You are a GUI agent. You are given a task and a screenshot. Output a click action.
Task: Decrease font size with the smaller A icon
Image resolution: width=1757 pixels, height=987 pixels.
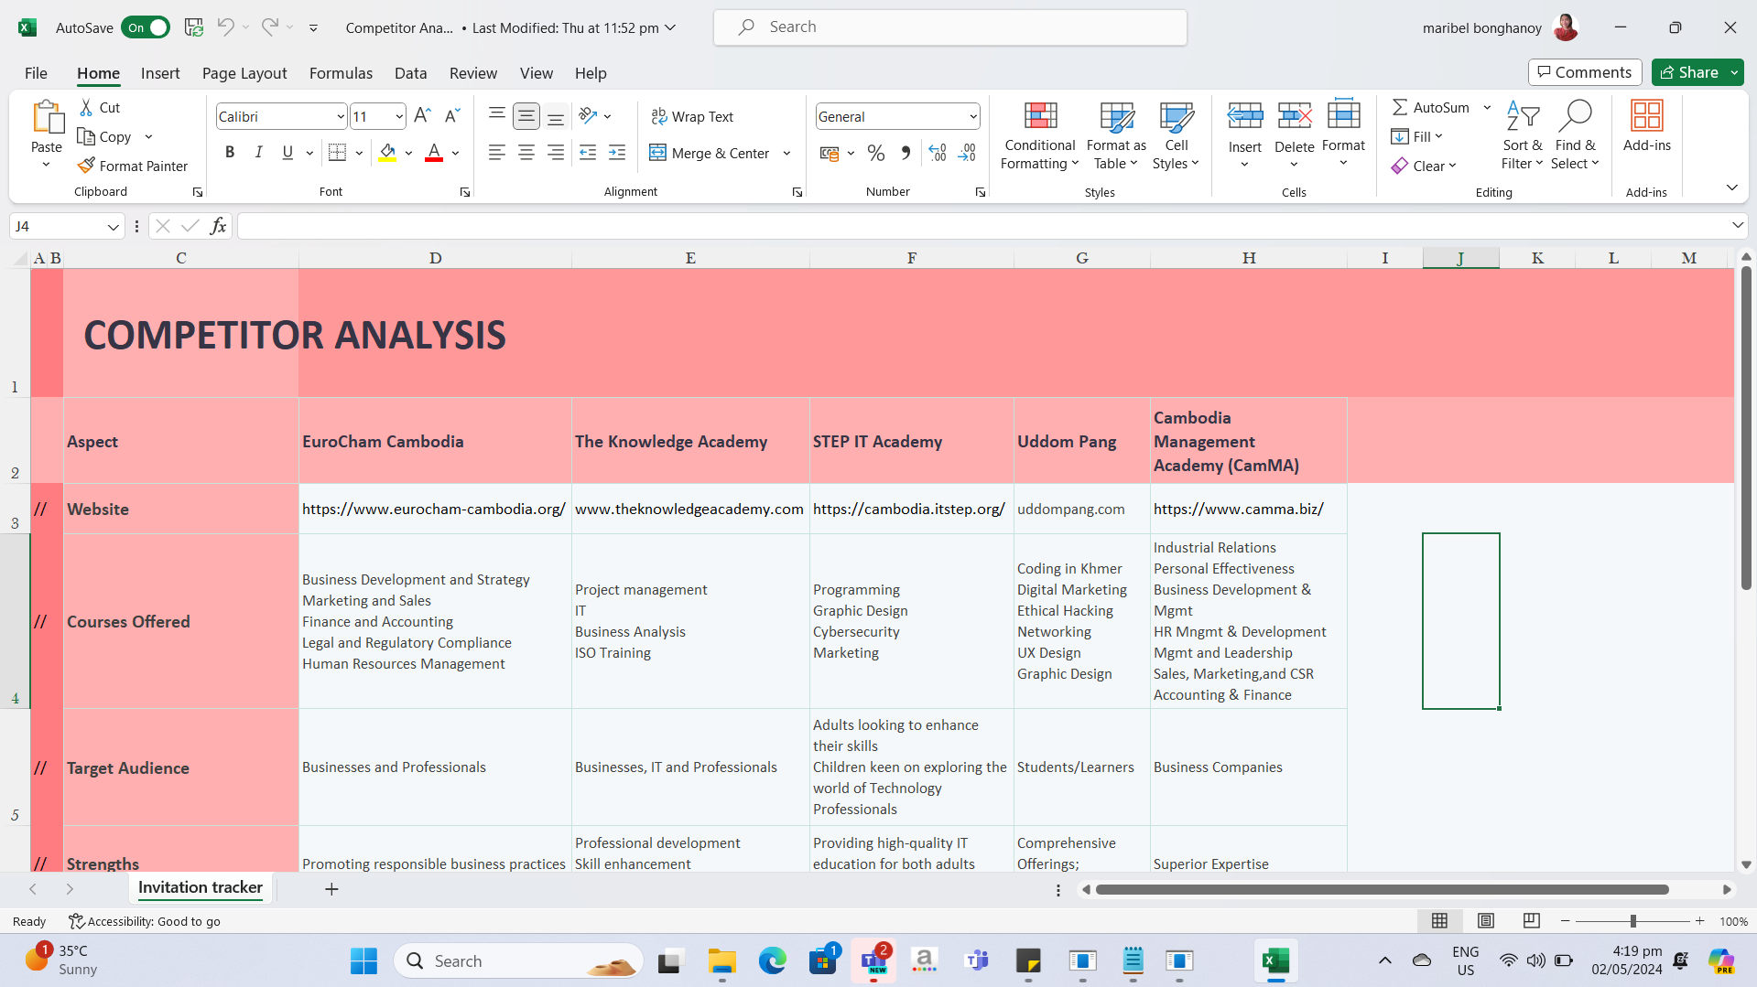point(451,116)
